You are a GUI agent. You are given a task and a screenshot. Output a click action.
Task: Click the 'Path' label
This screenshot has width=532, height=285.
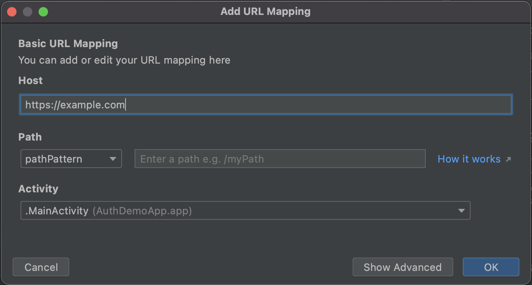point(30,137)
